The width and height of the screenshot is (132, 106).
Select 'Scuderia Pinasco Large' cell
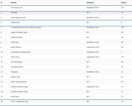click(x=19, y=87)
